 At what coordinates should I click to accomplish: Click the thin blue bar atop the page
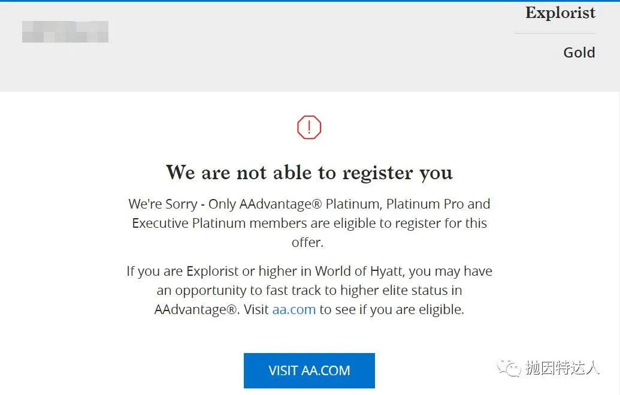coord(310,1)
